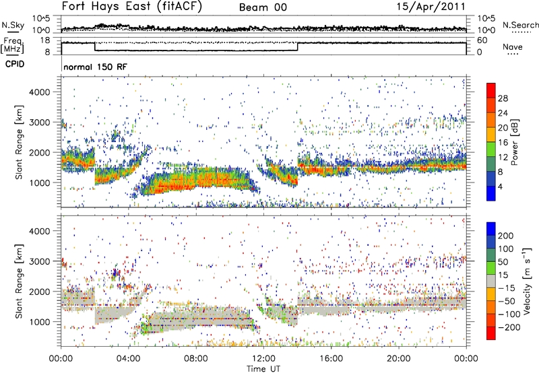Click the '20:00' time tick label

coord(399,359)
